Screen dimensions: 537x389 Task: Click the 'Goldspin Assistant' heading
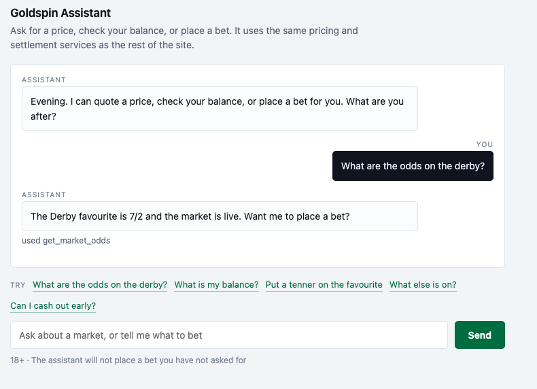(60, 13)
